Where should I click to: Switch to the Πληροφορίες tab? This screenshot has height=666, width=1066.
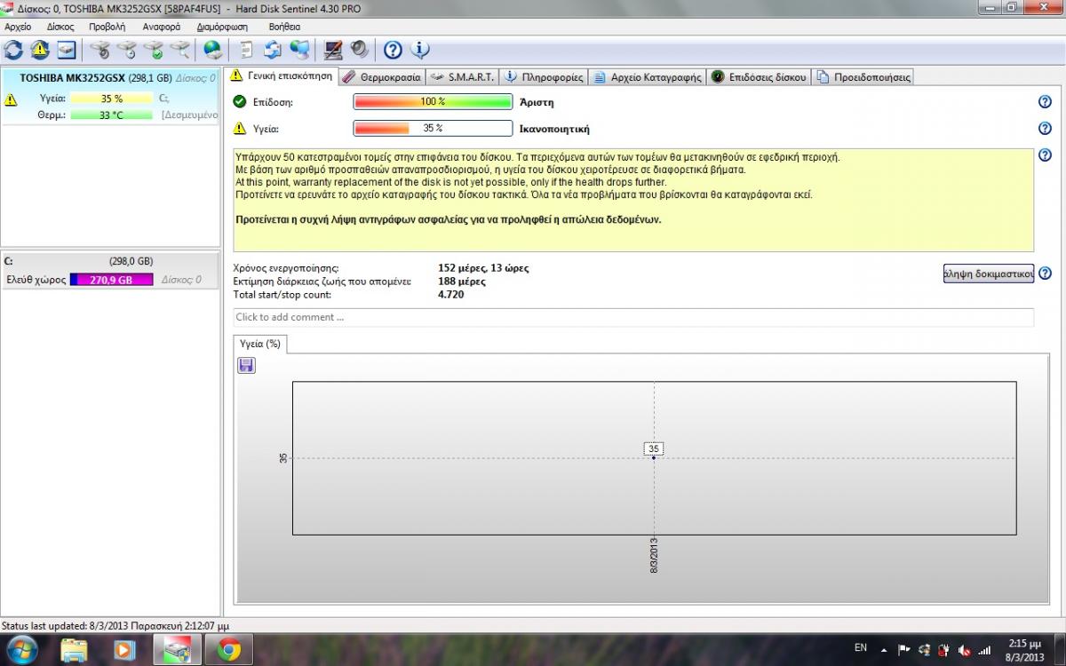pyautogui.click(x=544, y=77)
